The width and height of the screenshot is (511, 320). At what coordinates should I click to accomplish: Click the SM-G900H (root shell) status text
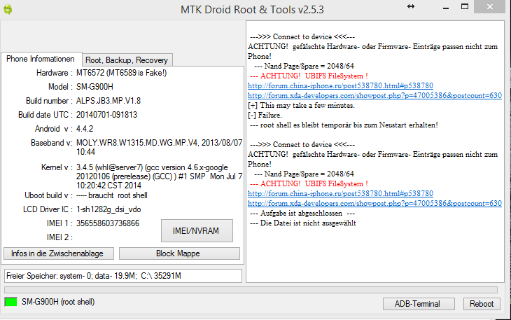coord(58,302)
